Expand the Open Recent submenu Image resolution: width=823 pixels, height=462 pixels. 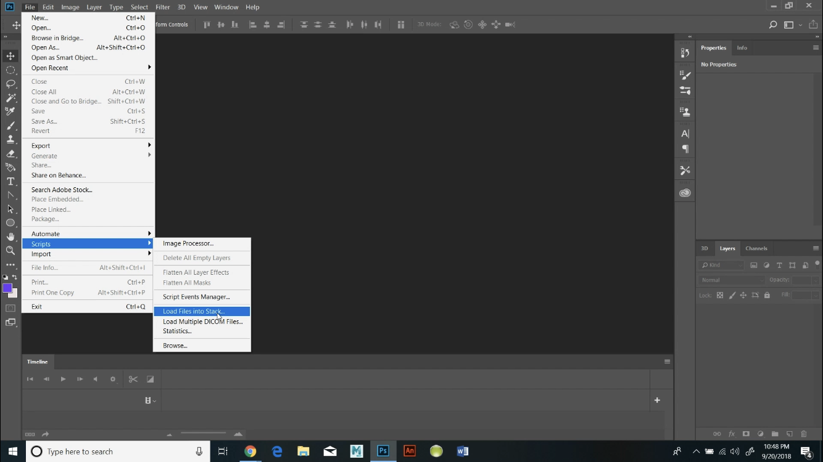click(x=88, y=68)
